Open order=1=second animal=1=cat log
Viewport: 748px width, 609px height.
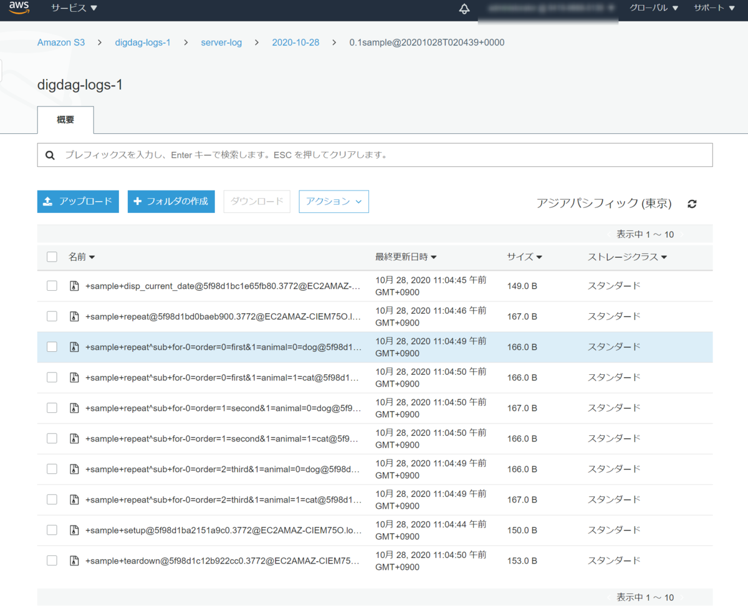(223, 438)
